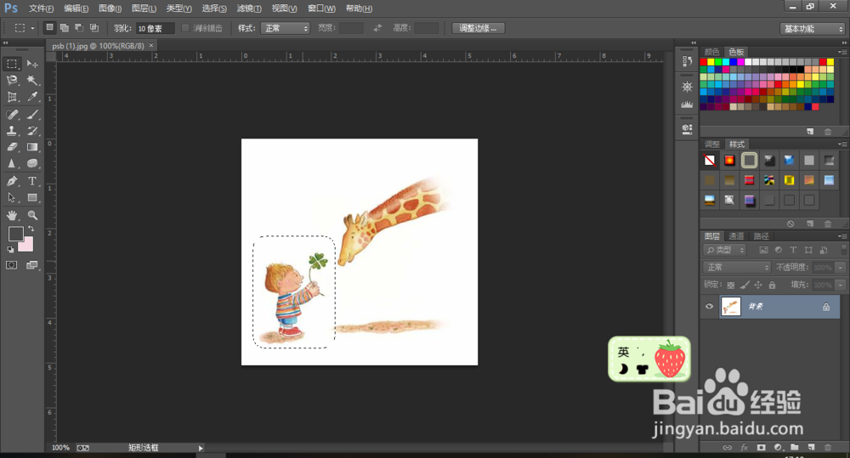The height and width of the screenshot is (458, 850).
Task: Toggle type layer filter icon
Action: click(793, 250)
